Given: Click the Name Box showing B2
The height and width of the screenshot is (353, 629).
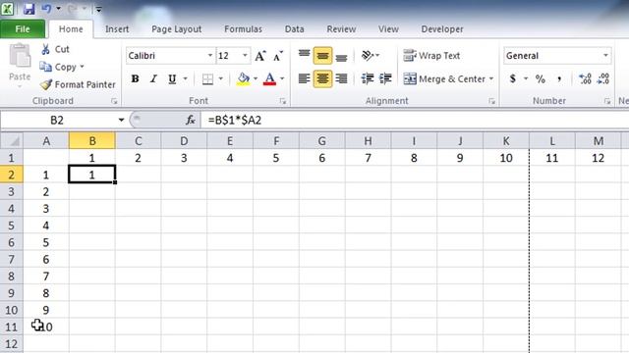Looking at the screenshot, I should click(x=57, y=120).
